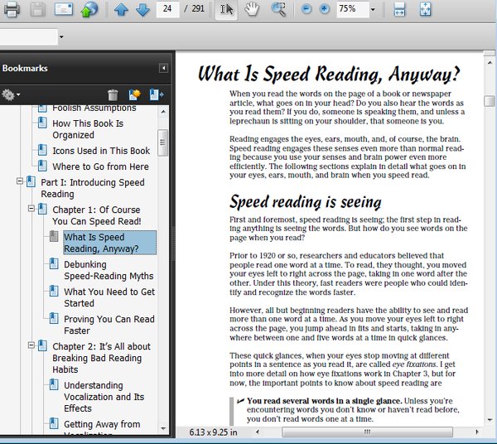The height and width of the screenshot is (444, 497).
Task: Open the Getting Away from bookmark
Action: 102,424
